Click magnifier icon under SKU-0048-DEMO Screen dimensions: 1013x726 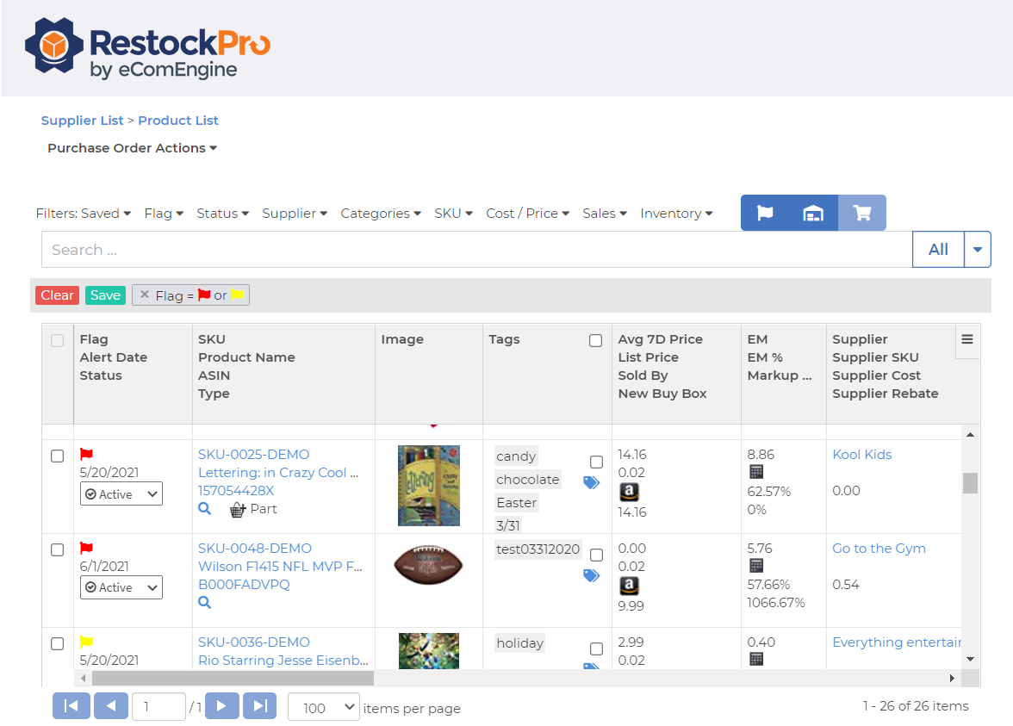[204, 603]
